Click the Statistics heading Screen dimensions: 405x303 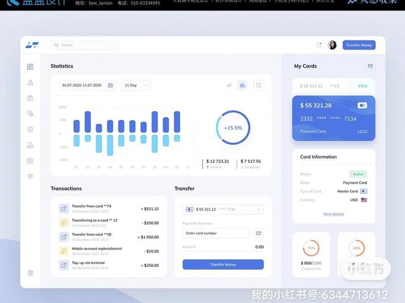coord(62,66)
